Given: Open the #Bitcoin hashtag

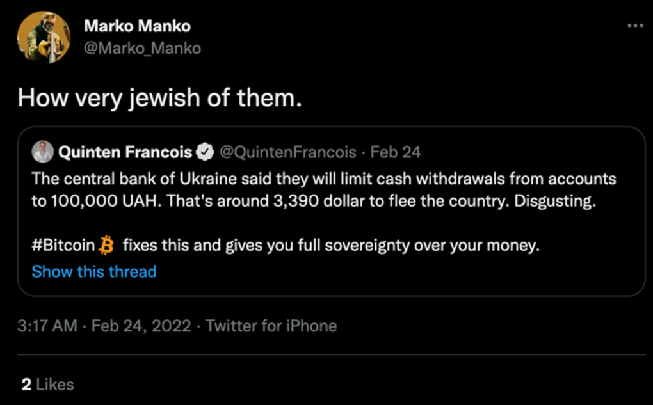Looking at the screenshot, I should click(x=63, y=245).
